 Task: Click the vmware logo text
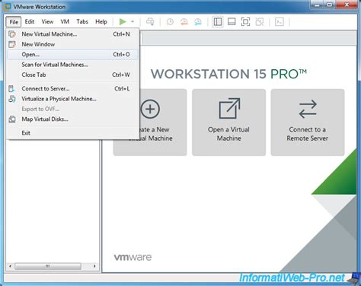(133, 257)
